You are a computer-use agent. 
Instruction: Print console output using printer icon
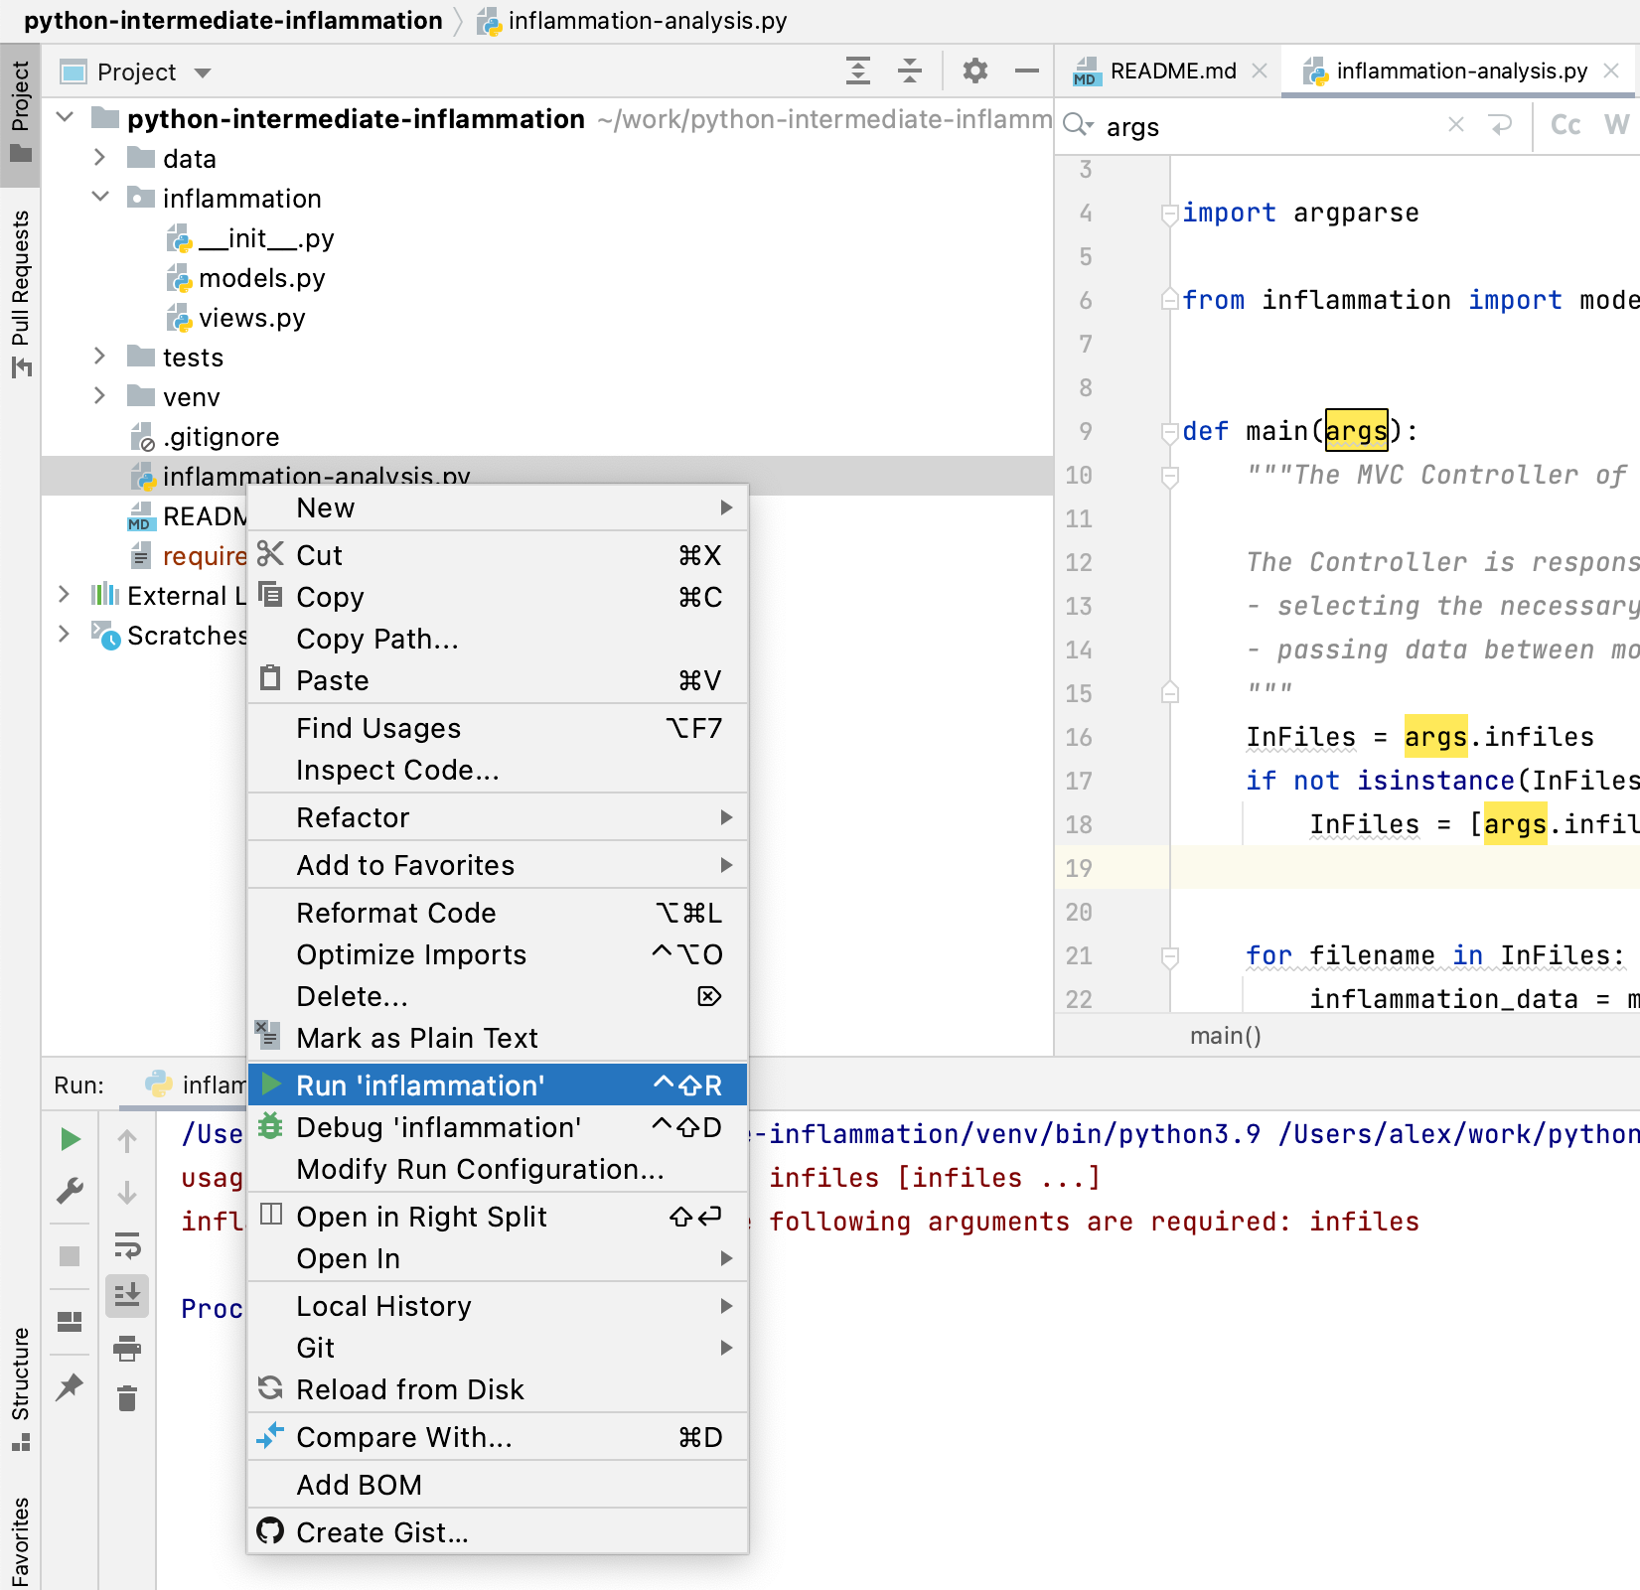click(128, 1349)
